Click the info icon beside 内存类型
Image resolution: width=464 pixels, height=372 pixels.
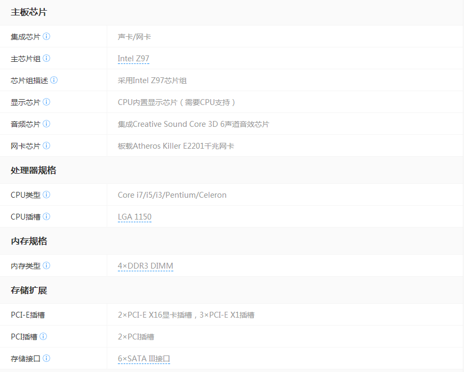[x=46, y=266]
